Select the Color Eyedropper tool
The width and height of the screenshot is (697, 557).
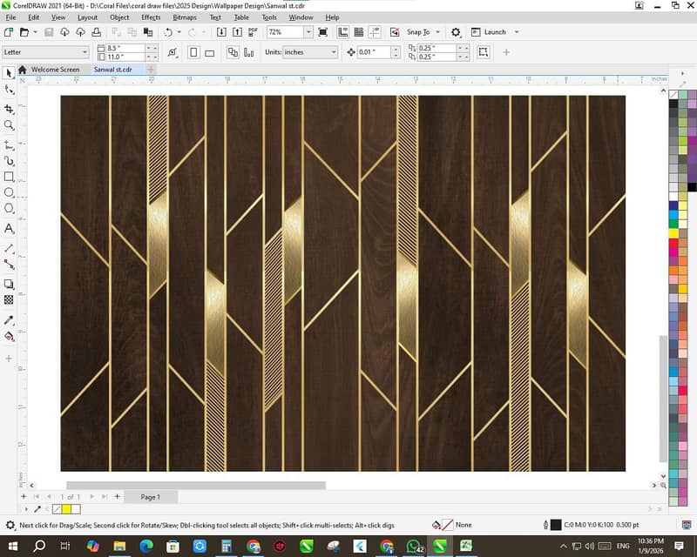[9, 320]
